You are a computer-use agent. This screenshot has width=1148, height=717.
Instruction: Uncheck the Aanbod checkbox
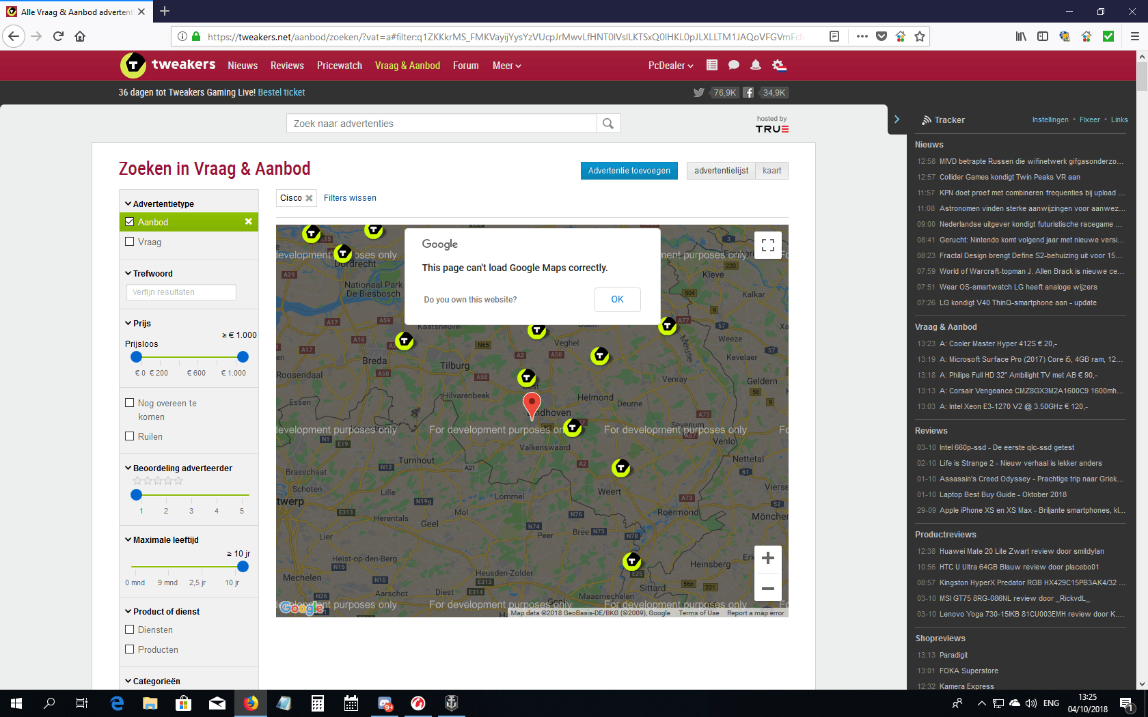130,222
